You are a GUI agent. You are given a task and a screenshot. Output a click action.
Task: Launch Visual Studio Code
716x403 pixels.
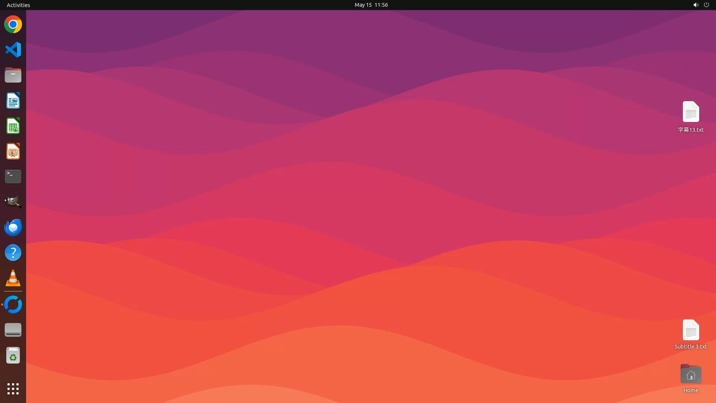click(13, 50)
